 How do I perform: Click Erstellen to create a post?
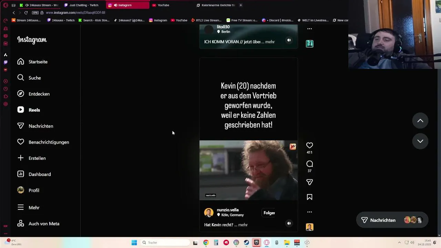31,158
